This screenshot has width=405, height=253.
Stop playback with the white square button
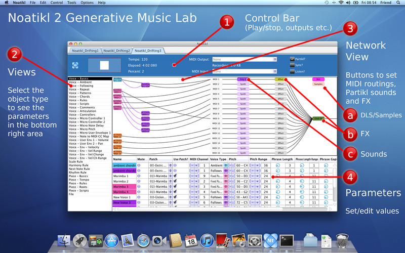[104, 65]
